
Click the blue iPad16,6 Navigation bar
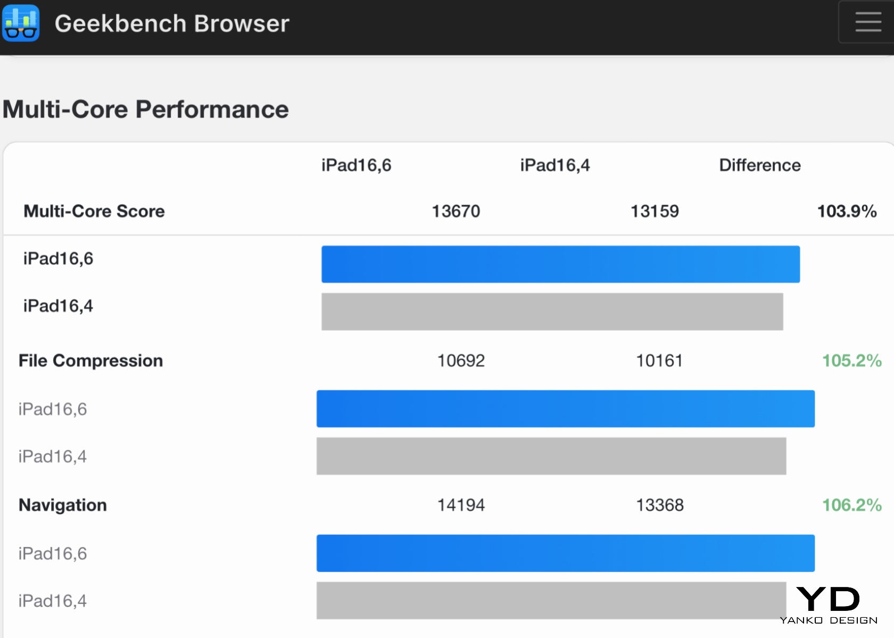pos(565,553)
